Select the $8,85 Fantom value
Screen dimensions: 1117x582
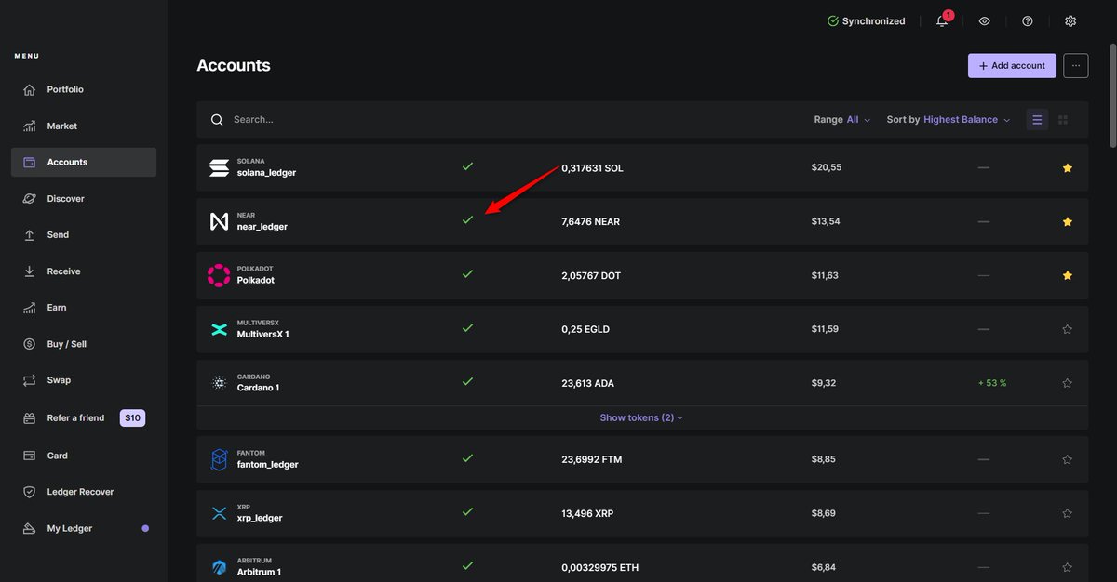[x=824, y=459]
